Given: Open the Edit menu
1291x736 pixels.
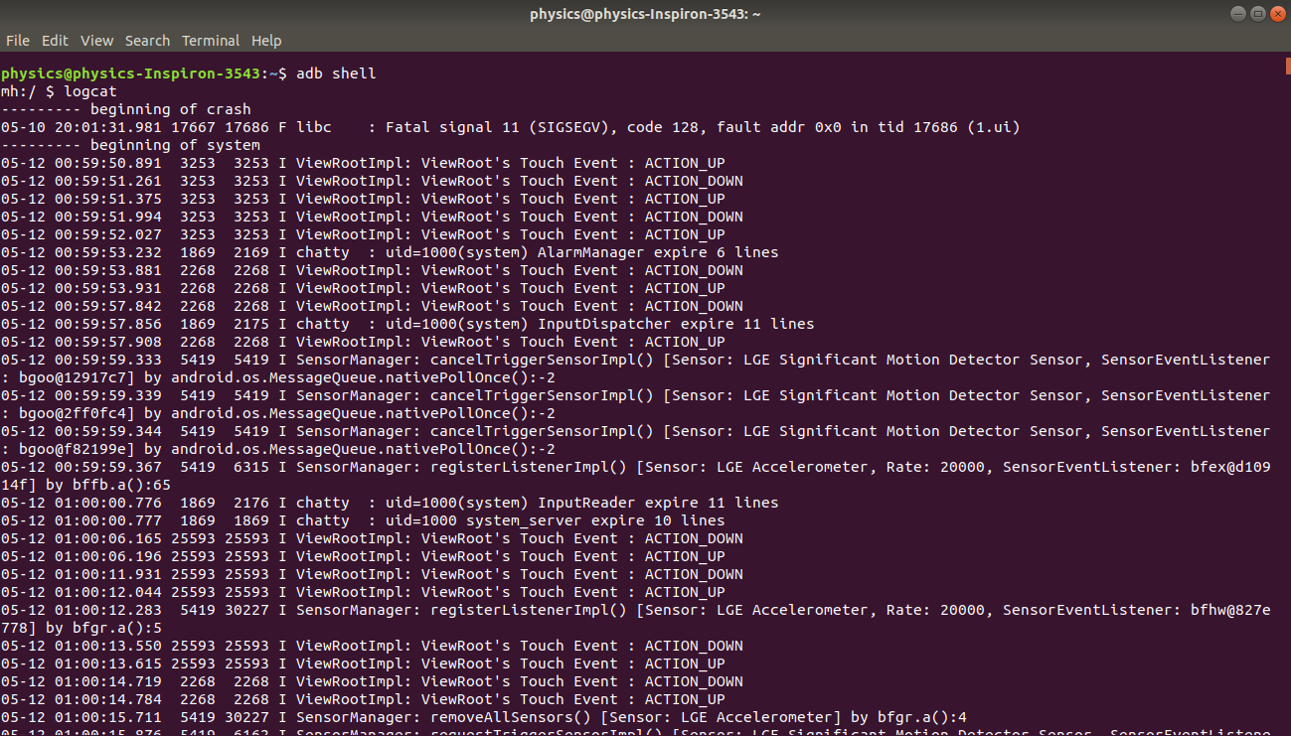Looking at the screenshot, I should tap(55, 41).
